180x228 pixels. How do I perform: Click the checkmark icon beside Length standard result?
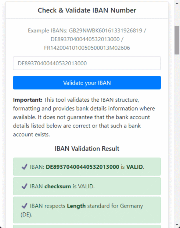click(x=24, y=206)
